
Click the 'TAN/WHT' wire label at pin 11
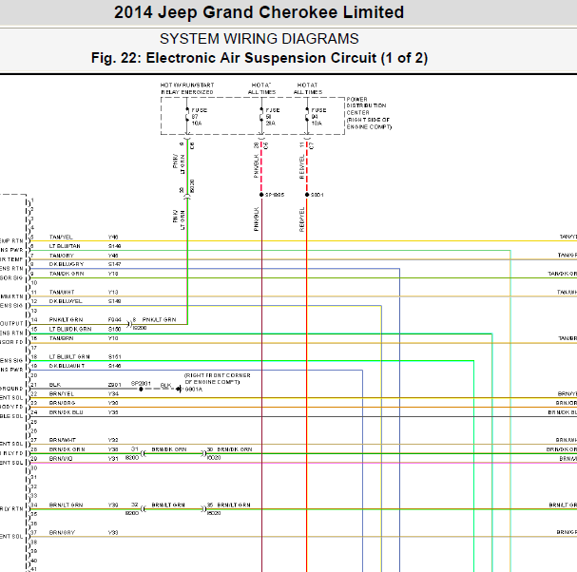tap(62, 292)
